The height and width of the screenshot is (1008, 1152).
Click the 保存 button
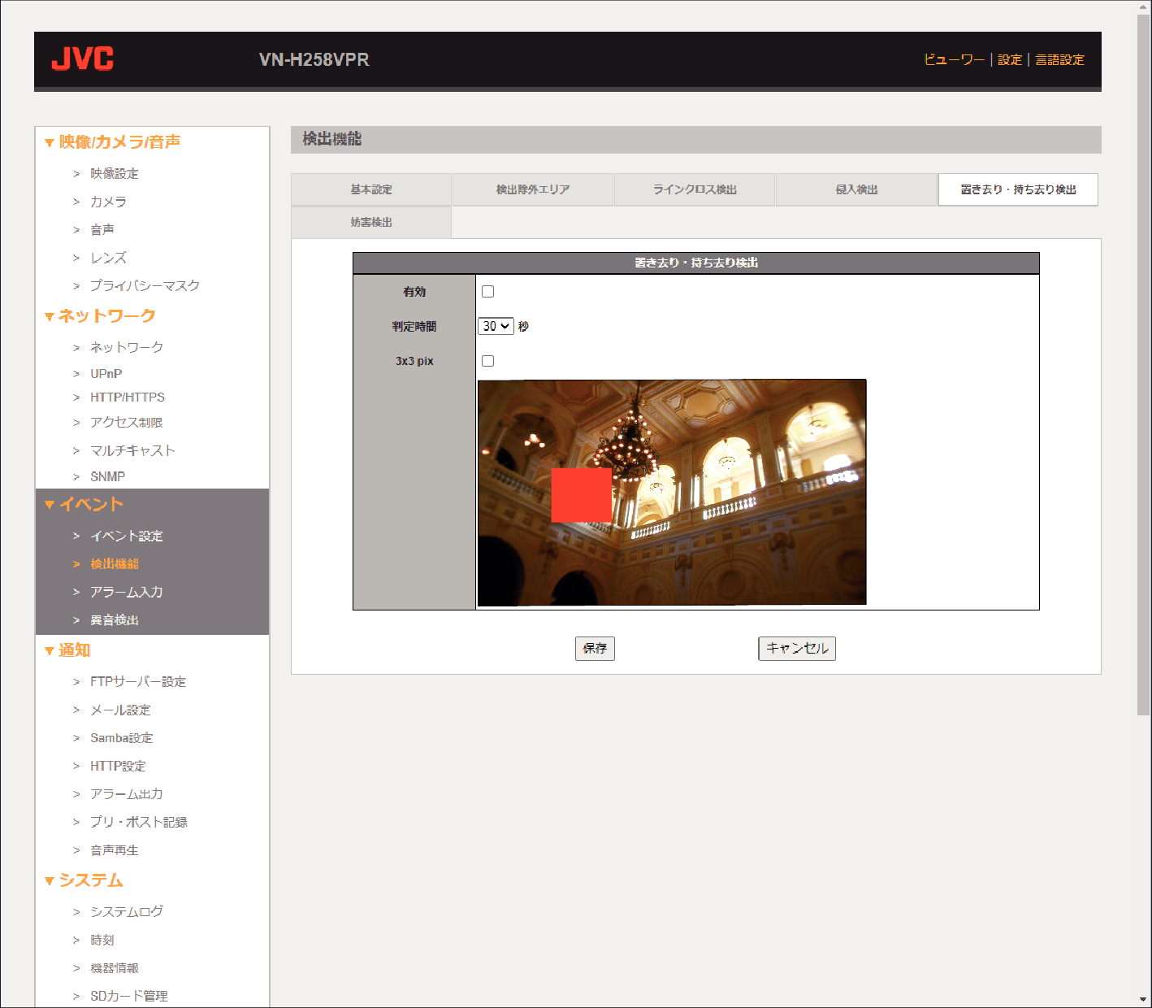(x=595, y=648)
